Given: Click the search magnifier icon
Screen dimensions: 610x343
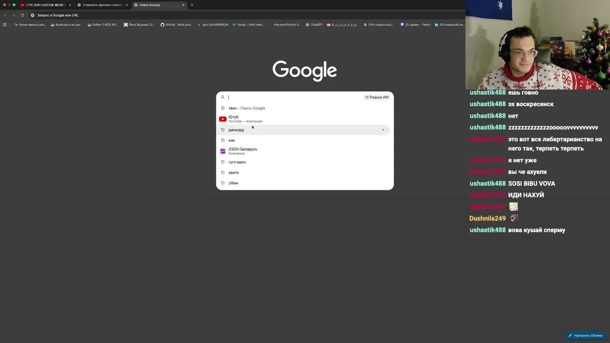Looking at the screenshot, I should pos(223,97).
